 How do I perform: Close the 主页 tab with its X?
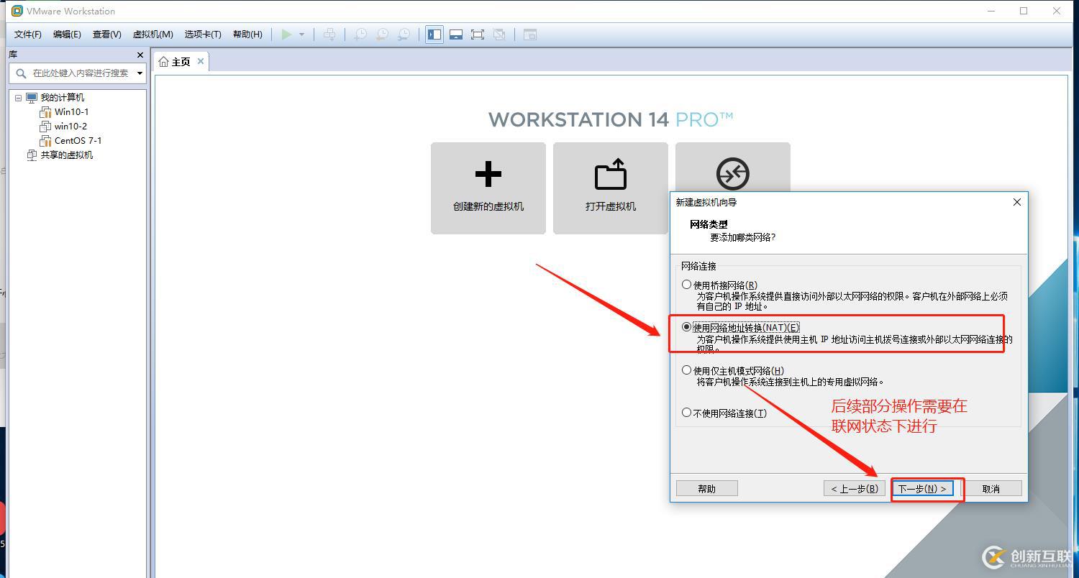click(201, 61)
